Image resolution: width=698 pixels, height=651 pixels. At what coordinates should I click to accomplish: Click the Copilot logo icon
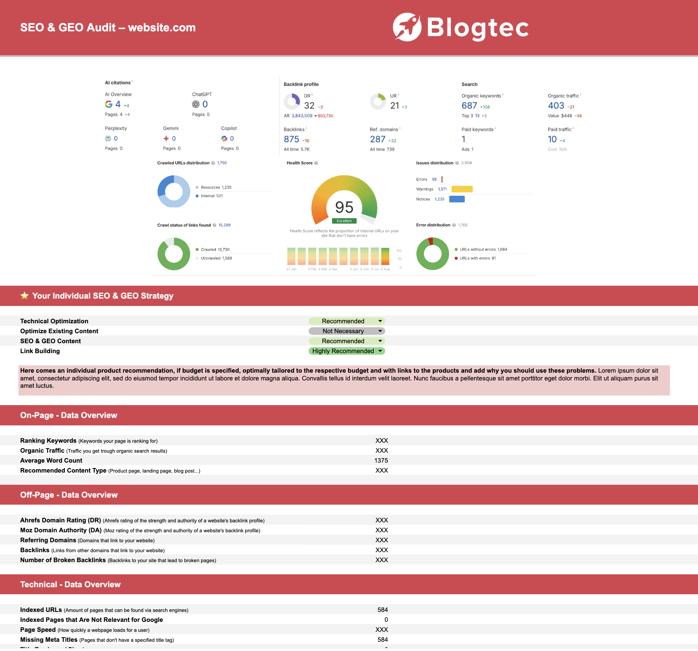click(224, 139)
